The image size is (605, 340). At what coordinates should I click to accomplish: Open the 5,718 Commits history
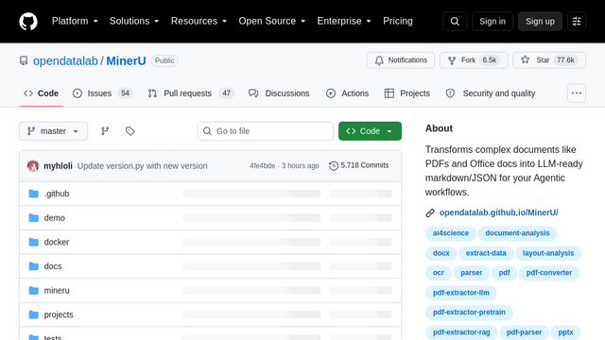click(359, 165)
